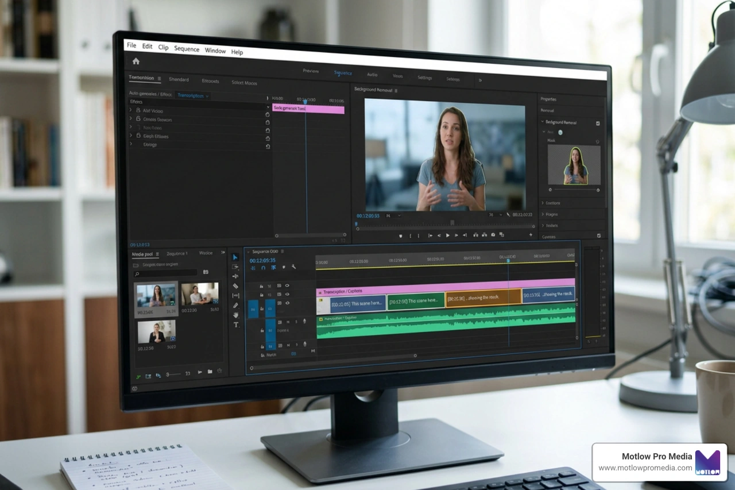The height and width of the screenshot is (490, 735).
Task: Select the arrow Selection tool
Action: pyautogui.click(x=235, y=257)
